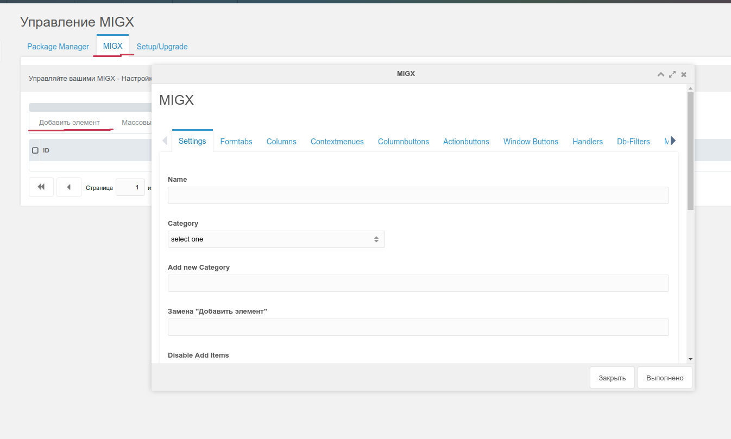Go to previous page of grid
The image size is (731, 439).
pos(69,187)
